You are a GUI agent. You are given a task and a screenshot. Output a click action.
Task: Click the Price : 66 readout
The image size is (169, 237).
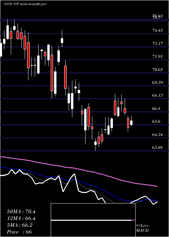coord(19,232)
